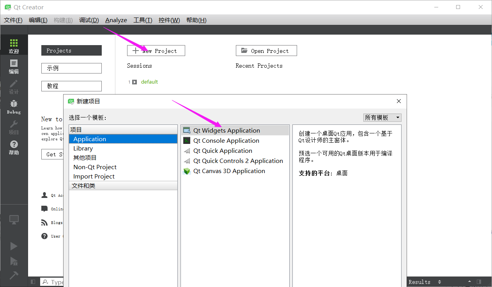
Task: Open the 教程 tutorials page
Action: pos(71,86)
